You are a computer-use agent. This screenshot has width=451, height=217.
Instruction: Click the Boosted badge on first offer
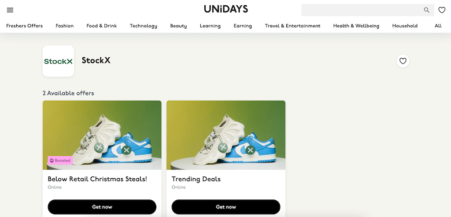click(x=60, y=160)
